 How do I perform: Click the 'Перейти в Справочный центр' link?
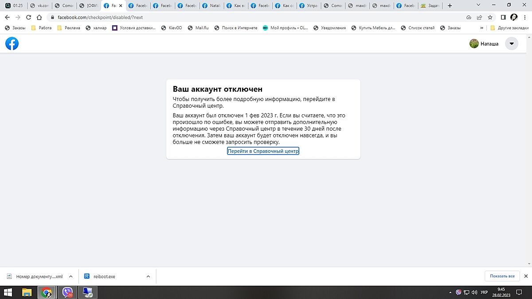click(263, 151)
